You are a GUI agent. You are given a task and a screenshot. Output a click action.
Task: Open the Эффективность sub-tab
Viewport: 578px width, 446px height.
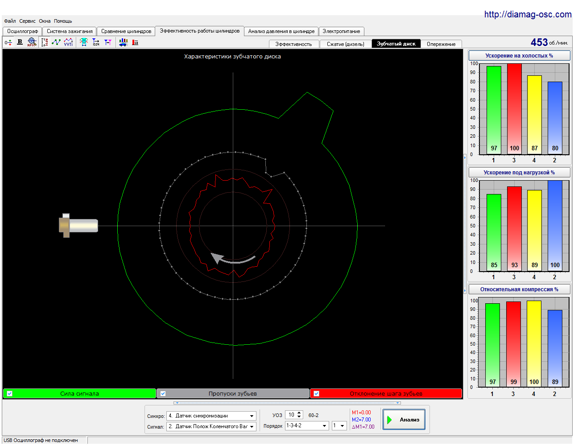click(293, 44)
